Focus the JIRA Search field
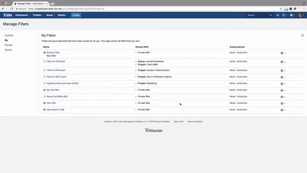 click(258, 15)
